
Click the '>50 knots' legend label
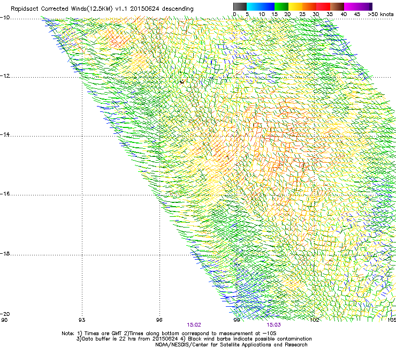[x=380, y=14]
